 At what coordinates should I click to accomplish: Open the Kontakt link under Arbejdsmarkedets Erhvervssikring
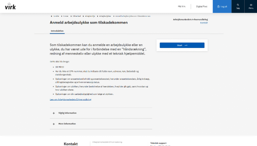click(x=204, y=23)
